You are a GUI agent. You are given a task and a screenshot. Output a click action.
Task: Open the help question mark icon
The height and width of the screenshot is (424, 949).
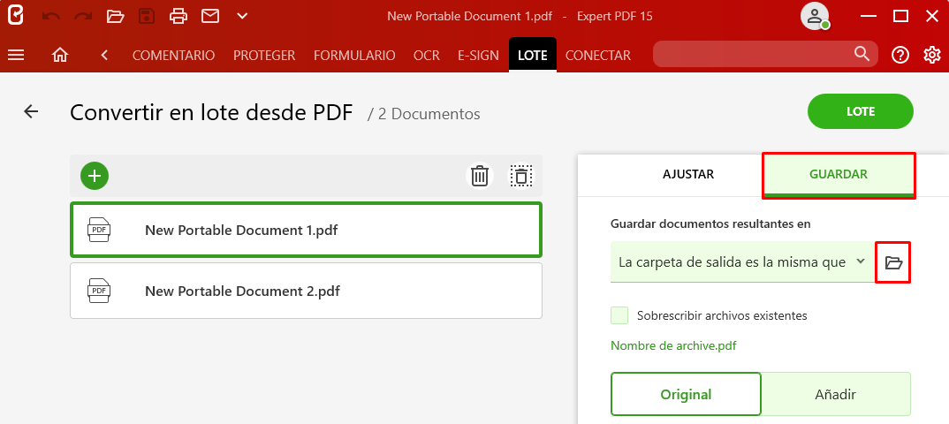coord(900,55)
